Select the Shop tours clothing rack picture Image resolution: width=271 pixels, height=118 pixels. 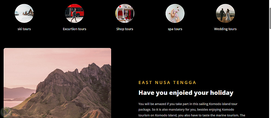tap(125, 14)
